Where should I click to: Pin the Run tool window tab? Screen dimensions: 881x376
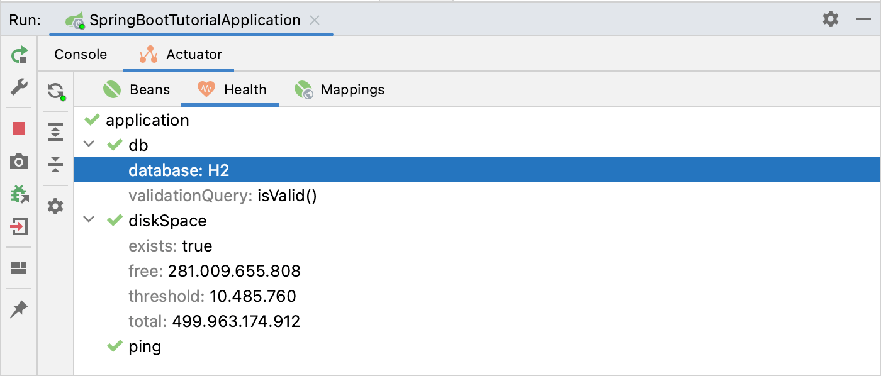19,309
